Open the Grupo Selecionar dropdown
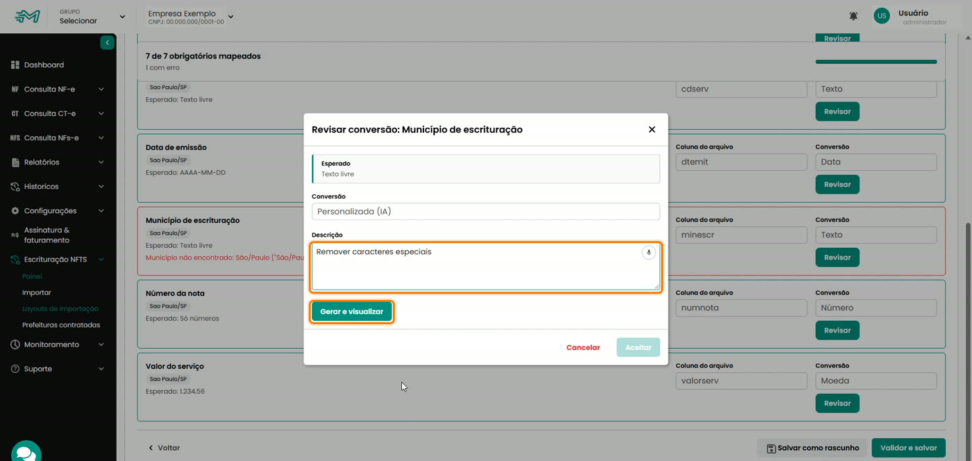Screen dimensions: 972x461 pyautogui.click(x=92, y=17)
